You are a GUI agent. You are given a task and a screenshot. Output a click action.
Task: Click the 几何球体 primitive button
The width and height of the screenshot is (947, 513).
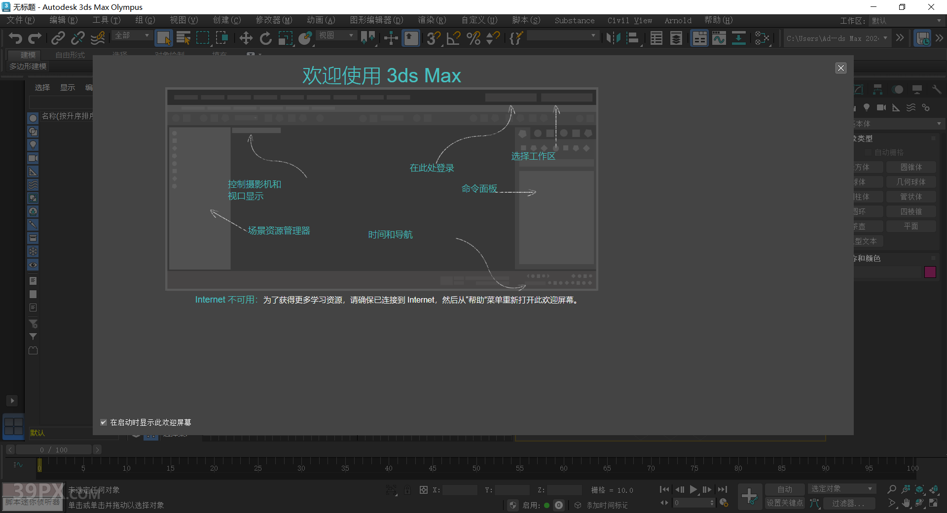[911, 182]
